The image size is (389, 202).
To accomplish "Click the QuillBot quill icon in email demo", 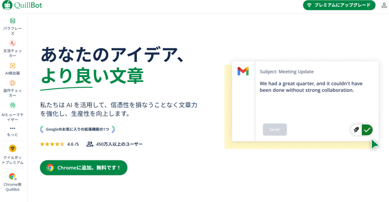I will pyautogui.click(x=356, y=130).
